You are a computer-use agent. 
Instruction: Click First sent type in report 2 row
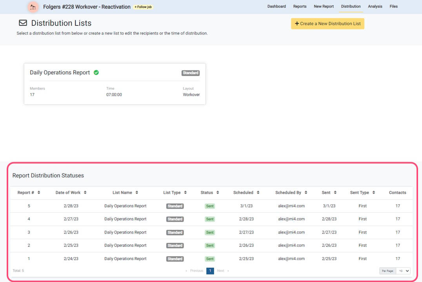[362, 246]
